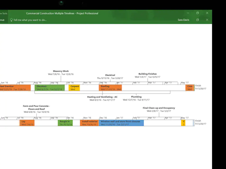Click Jan '17 on the lower timeline

click(x=120, y=118)
